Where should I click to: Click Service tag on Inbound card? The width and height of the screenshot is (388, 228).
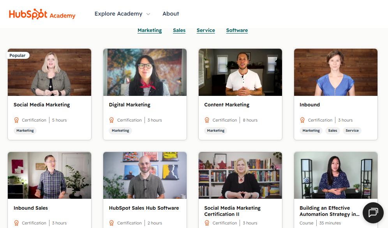point(352,131)
